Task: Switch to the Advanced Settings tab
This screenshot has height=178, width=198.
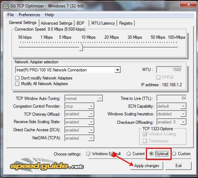Action: (56, 23)
